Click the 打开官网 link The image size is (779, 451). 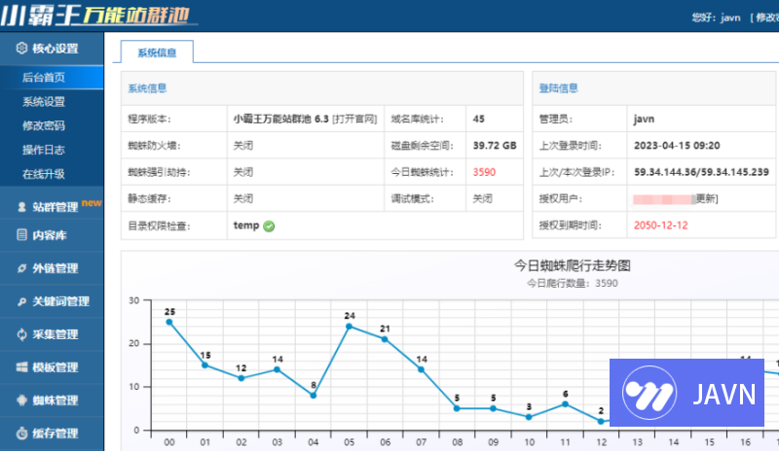354,120
